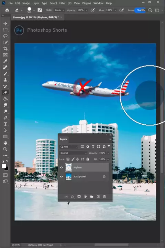Click the zoom percentage field 30.05%
Screen dimensions: 165x248
(16, 245)
